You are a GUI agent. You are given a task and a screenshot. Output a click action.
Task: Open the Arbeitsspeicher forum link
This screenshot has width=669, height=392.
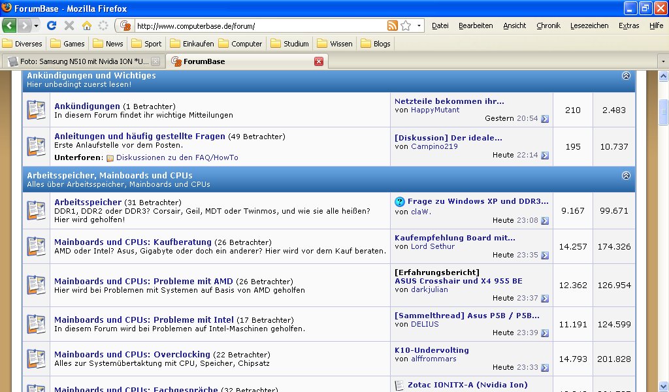point(88,202)
